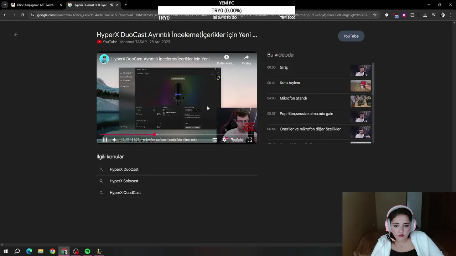The height and width of the screenshot is (256, 456).
Task: Click the İlgili konular heading
Action: (110, 156)
